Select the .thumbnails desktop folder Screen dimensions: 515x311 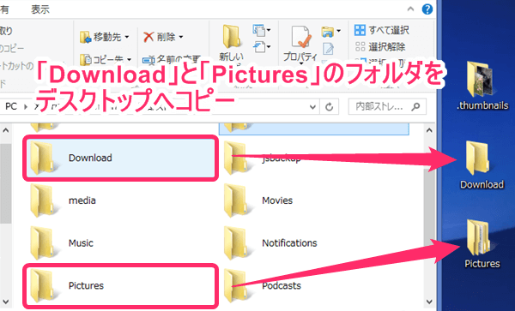(x=482, y=86)
